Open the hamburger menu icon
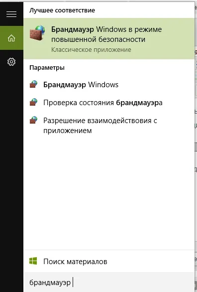This screenshot has width=197, height=292. click(11, 14)
